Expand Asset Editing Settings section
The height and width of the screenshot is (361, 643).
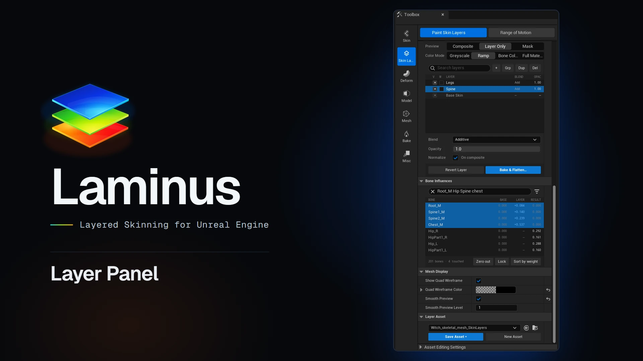pyautogui.click(x=421, y=347)
